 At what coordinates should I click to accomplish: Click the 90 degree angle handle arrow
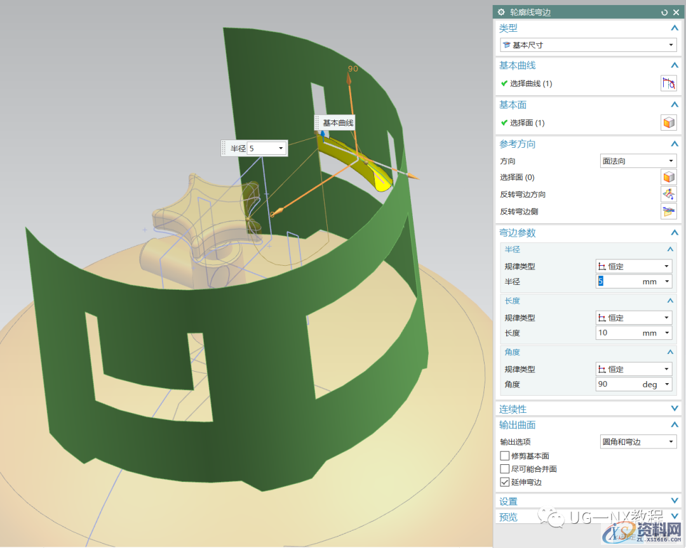(x=349, y=79)
